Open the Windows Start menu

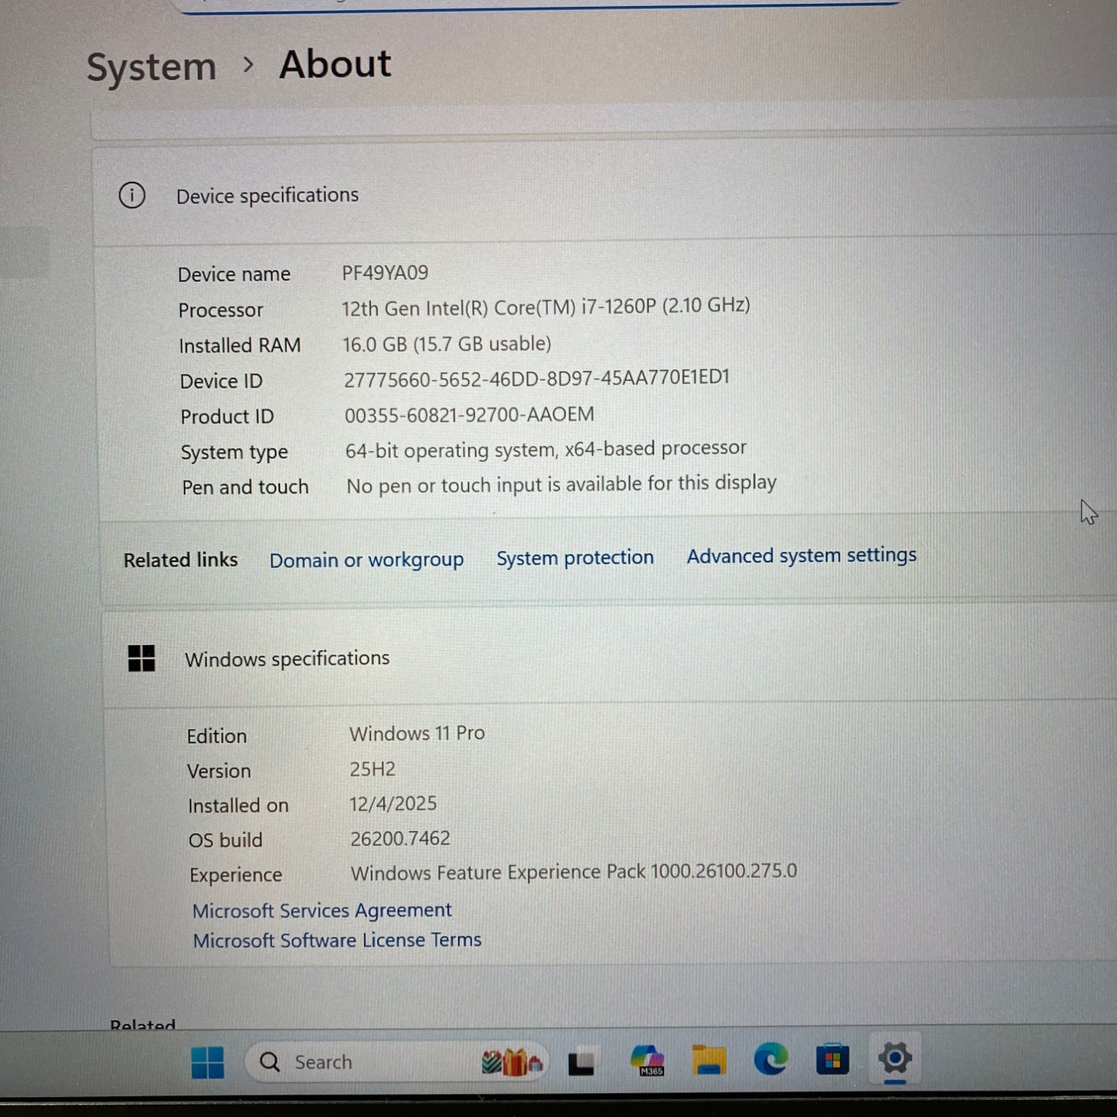pyautogui.click(x=207, y=1062)
